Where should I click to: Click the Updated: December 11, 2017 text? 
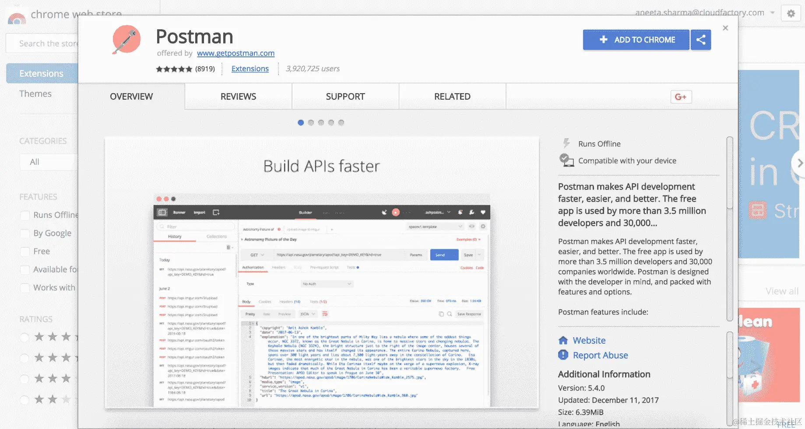[x=608, y=400]
